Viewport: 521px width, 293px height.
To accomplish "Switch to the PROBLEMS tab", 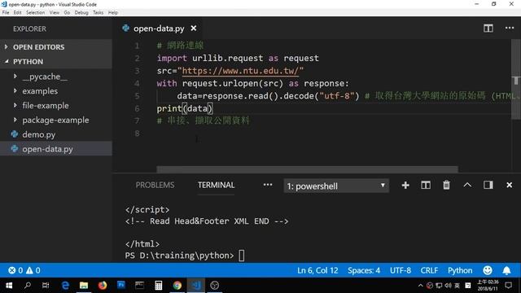I will (155, 185).
